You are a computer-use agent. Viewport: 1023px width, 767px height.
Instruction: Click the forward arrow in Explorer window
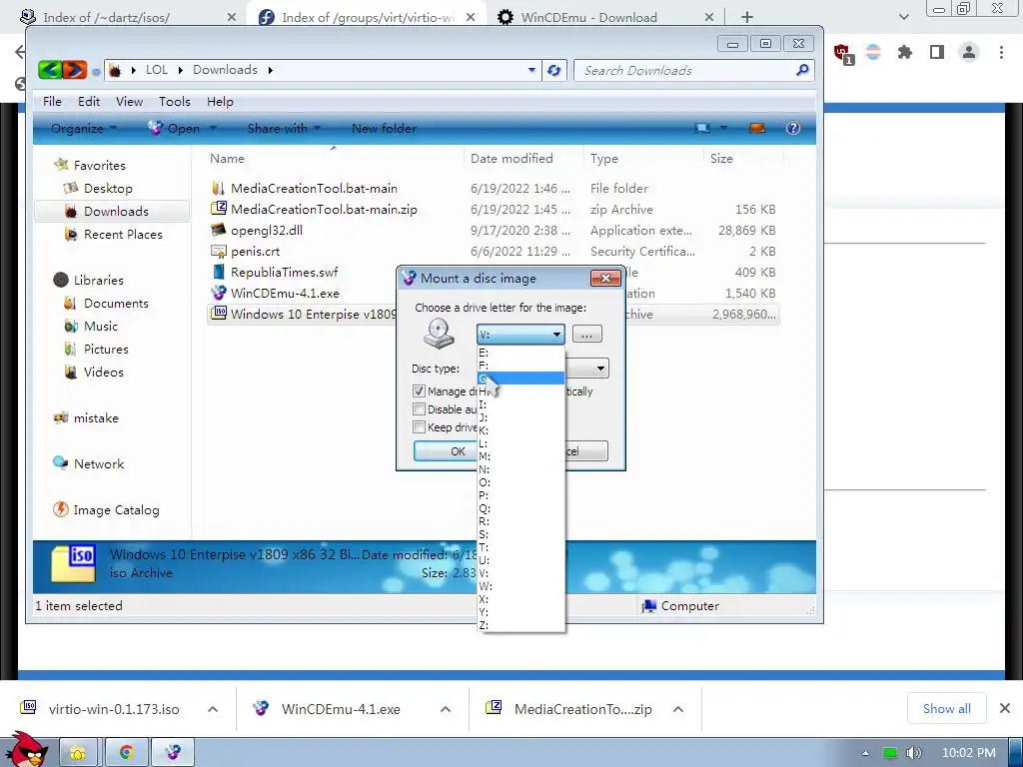tap(74, 70)
